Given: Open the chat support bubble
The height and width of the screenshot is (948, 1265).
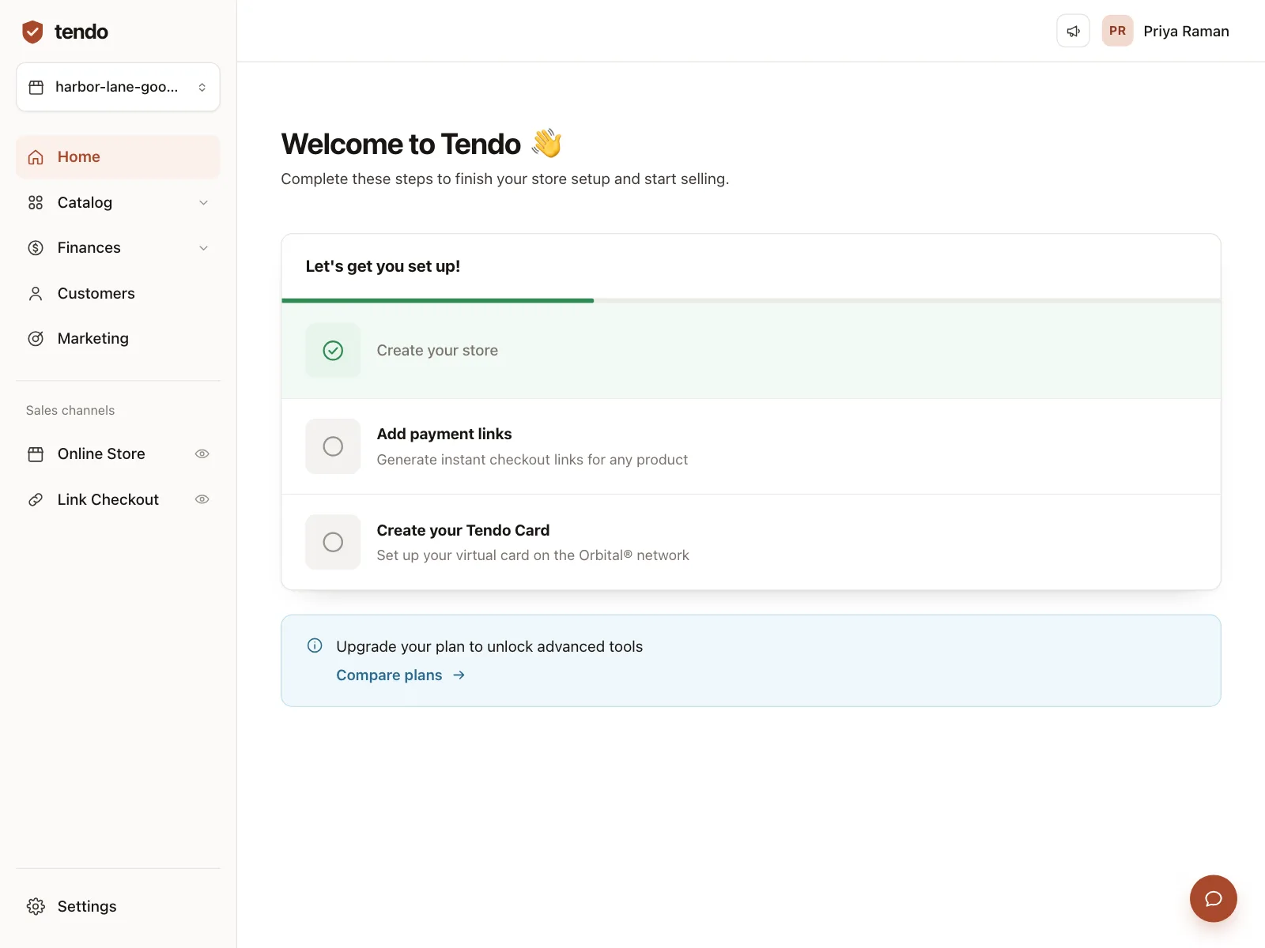Looking at the screenshot, I should coord(1213,898).
